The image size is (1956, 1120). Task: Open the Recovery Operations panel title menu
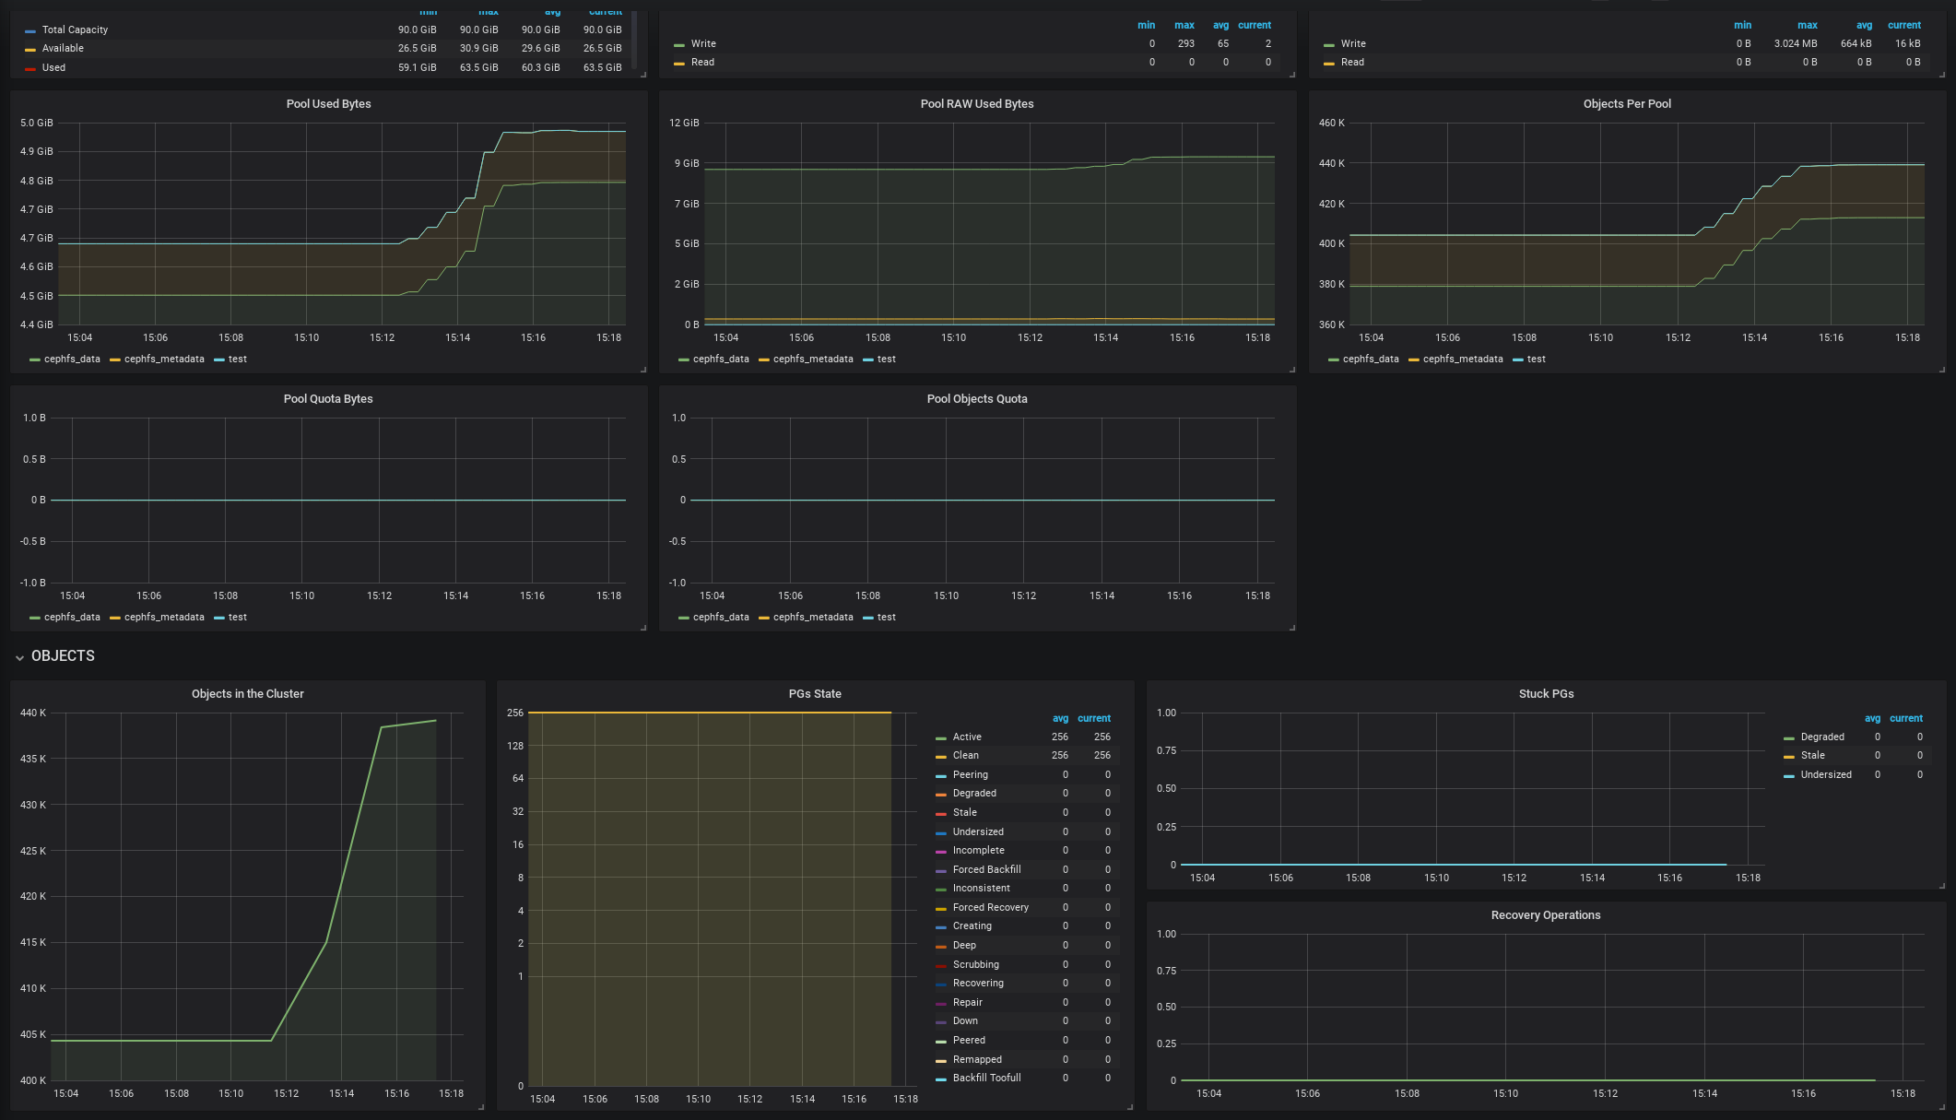pos(1545,915)
